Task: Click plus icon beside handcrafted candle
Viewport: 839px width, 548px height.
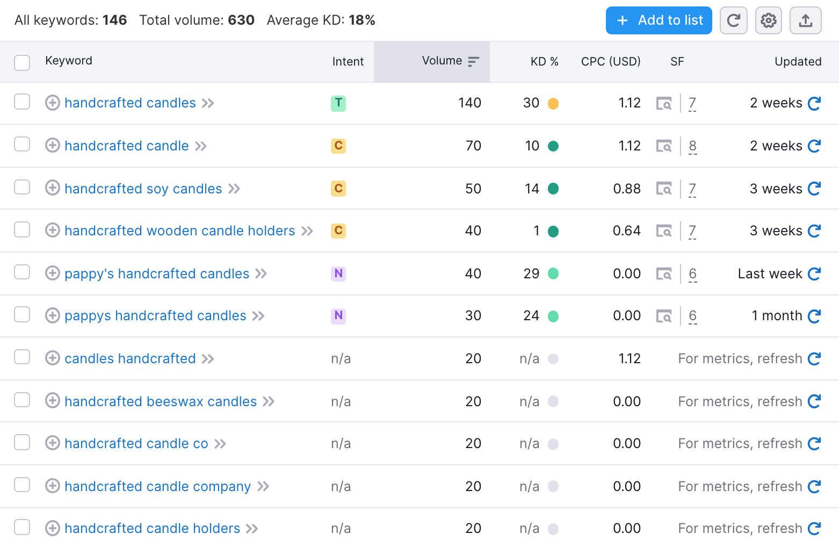Action: click(52, 146)
